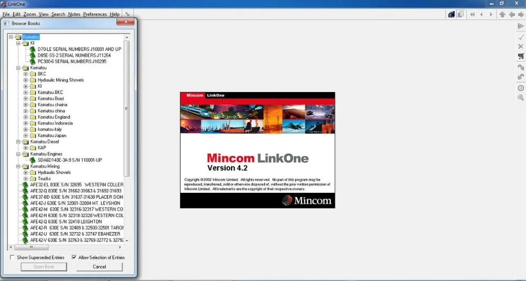Expand the Komatsu BKC folder
The image size is (526, 281).
coord(25,92)
